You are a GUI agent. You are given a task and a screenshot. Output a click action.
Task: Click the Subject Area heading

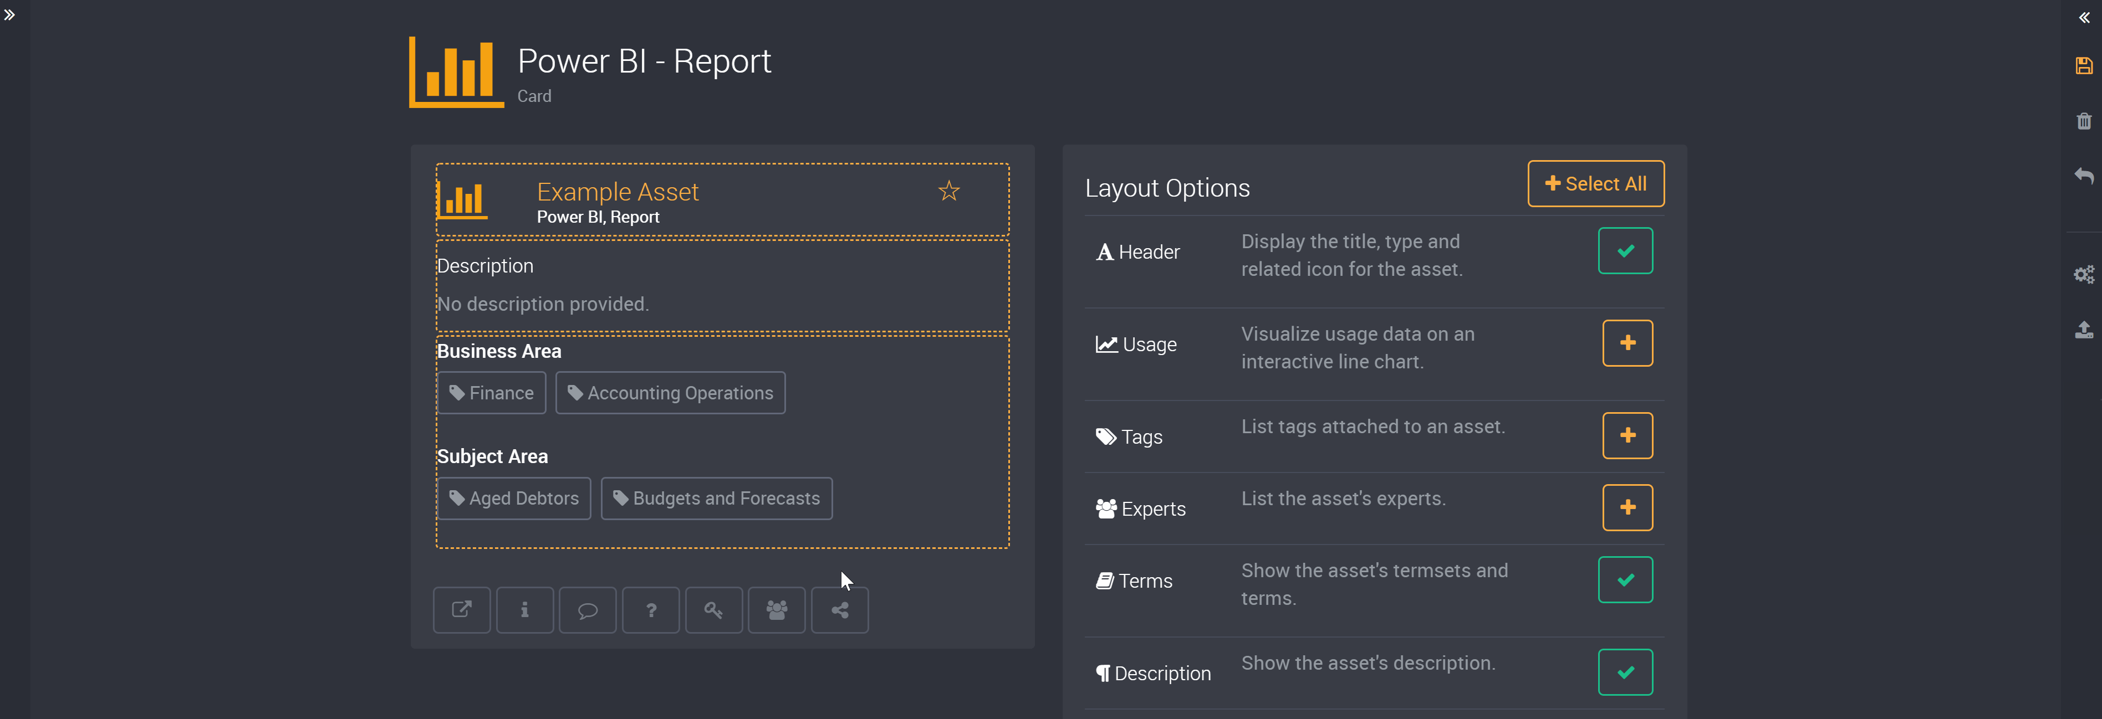click(493, 456)
